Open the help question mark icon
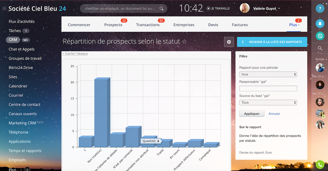328x171 pixels. pos(320,9)
